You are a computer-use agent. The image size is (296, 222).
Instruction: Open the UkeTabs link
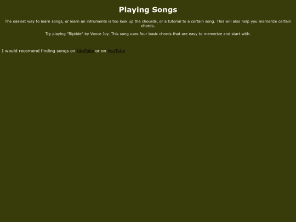[86, 51]
